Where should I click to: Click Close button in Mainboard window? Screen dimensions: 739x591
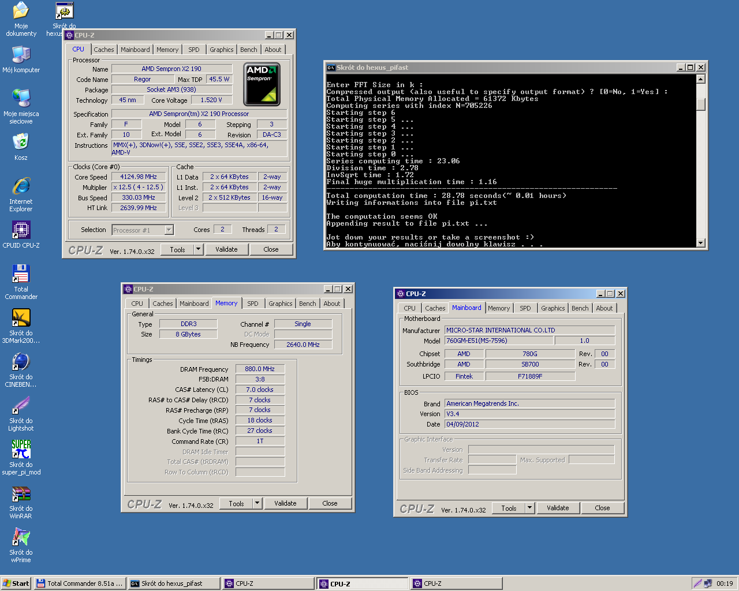pos(602,508)
